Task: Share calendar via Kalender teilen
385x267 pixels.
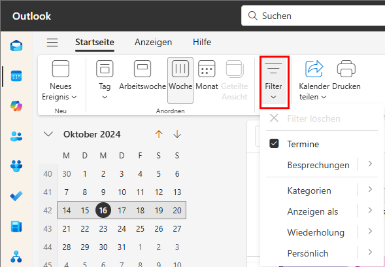Action: coord(314,80)
